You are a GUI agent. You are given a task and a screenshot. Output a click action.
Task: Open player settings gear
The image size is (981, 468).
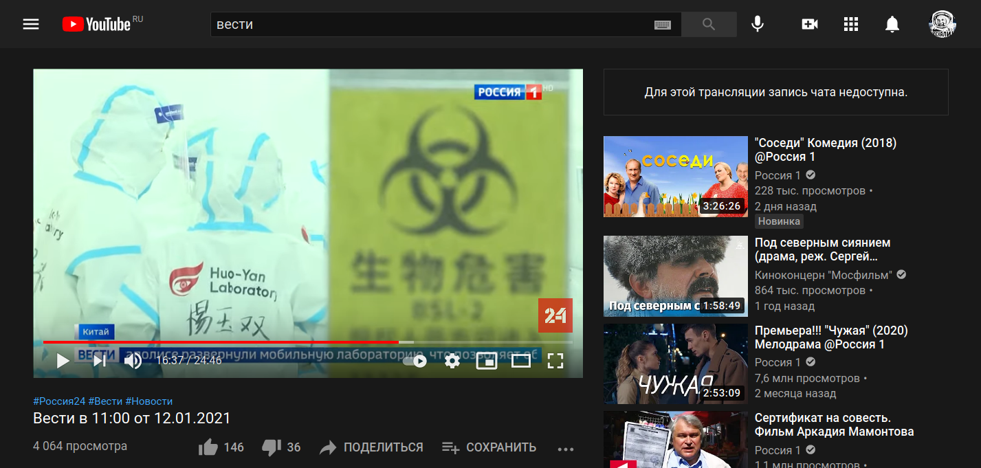452,361
